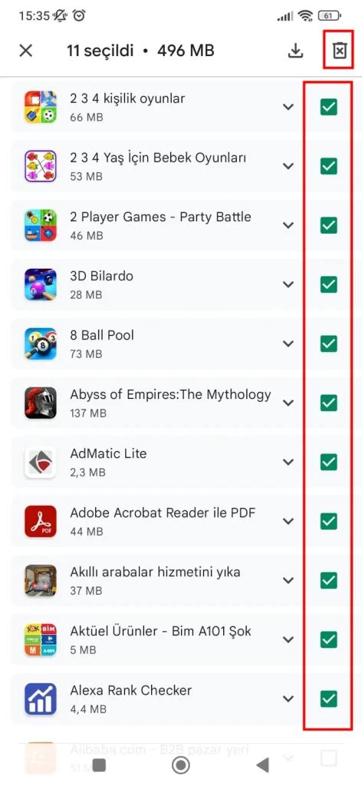Viewport: 362px width, 787px height.
Task: Tap the Android back navigation triangle
Action: pyautogui.click(x=262, y=765)
